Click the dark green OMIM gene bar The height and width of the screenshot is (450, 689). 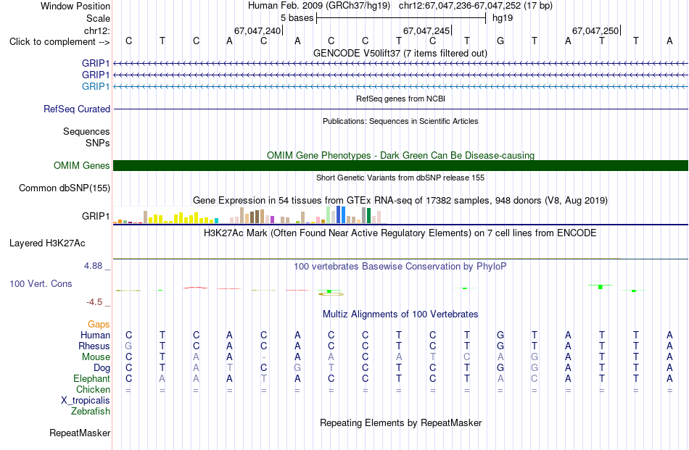pyautogui.click(x=401, y=165)
